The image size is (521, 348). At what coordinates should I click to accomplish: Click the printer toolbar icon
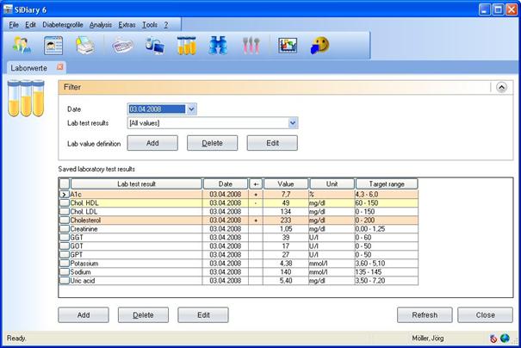click(x=84, y=47)
